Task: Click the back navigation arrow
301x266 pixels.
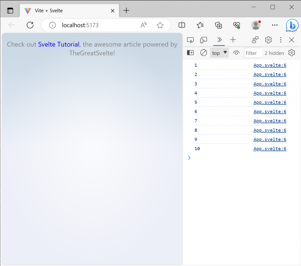Action: [12, 25]
